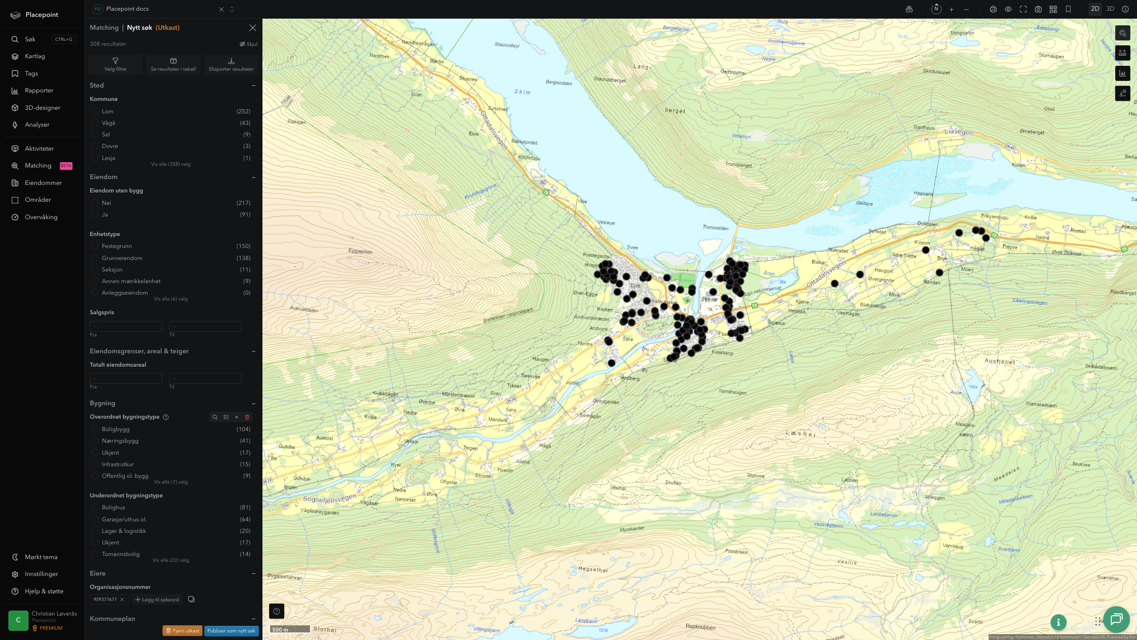
Task: Click the Salgspris Fra input field
Action: click(x=126, y=326)
